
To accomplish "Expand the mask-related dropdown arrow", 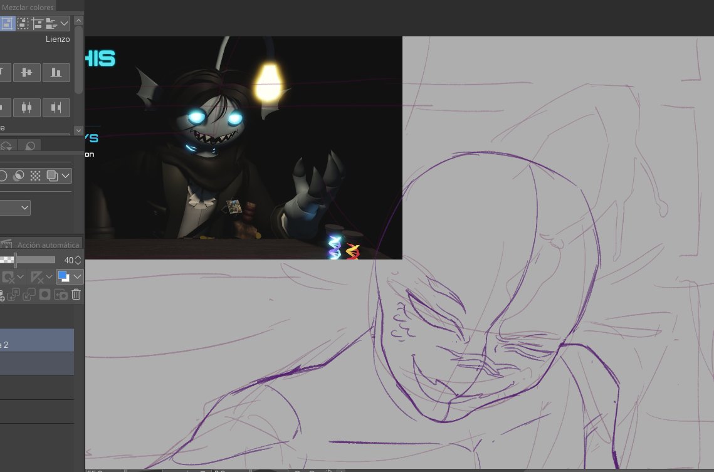I will pyautogui.click(x=21, y=276).
